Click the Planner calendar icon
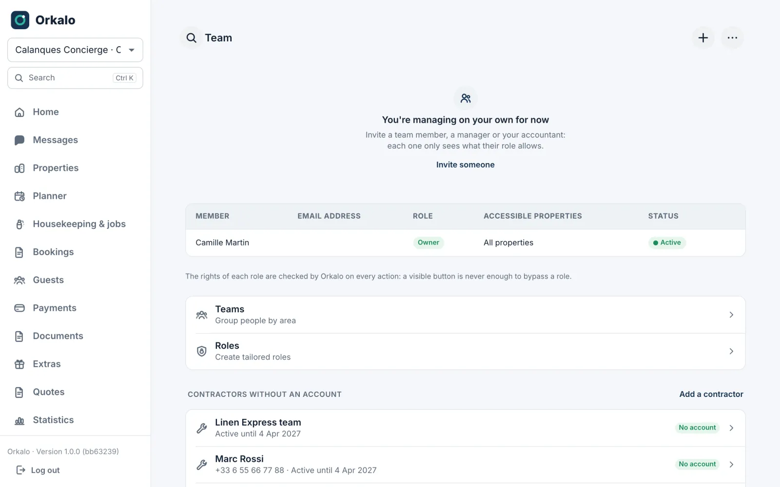780x487 pixels. click(x=19, y=196)
